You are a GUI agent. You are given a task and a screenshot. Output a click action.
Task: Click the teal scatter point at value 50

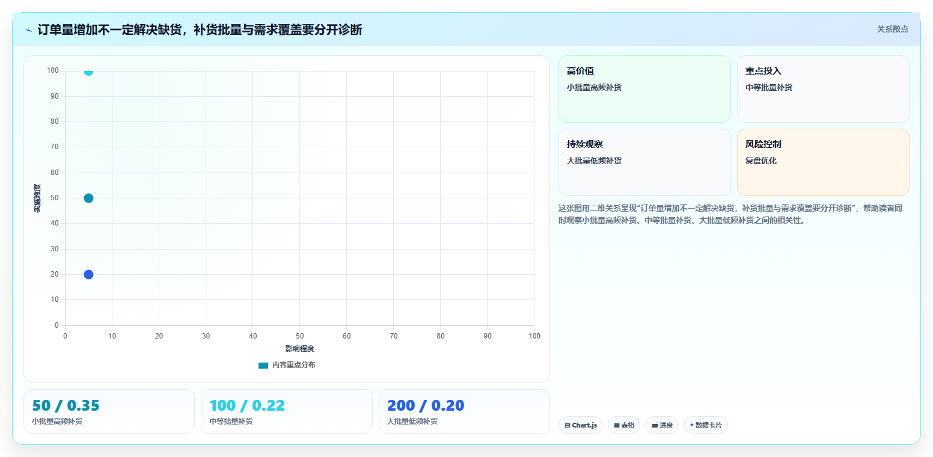88,198
